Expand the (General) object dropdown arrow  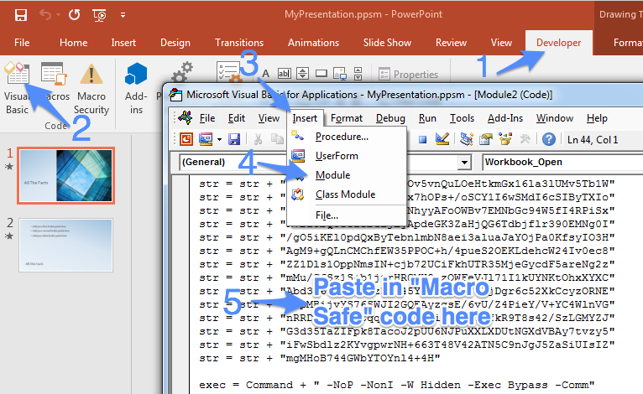464,162
